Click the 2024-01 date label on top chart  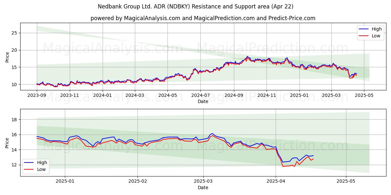tap(103, 95)
